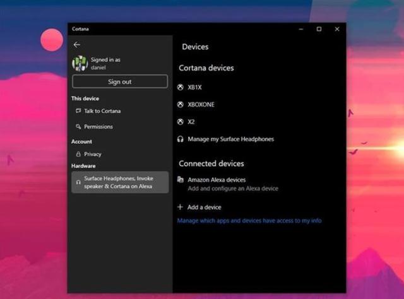Open Amazon Alexa devices

point(217,180)
